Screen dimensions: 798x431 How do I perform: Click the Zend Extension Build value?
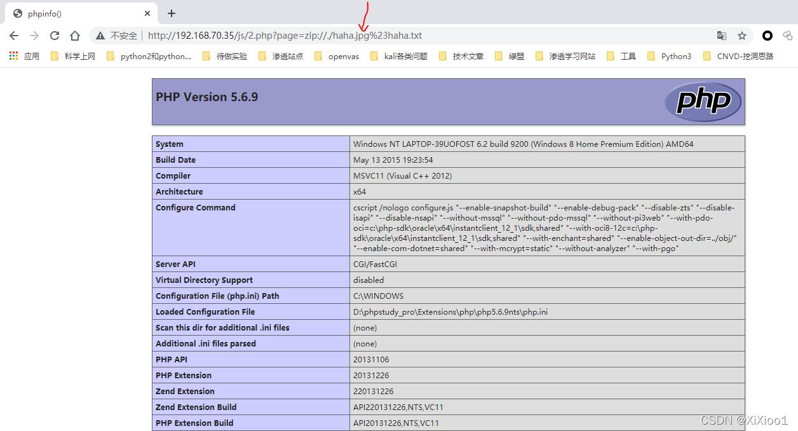click(398, 407)
